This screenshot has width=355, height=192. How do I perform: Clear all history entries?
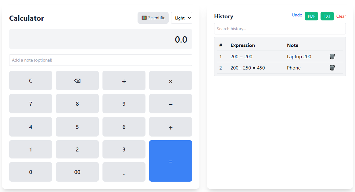[341, 16]
